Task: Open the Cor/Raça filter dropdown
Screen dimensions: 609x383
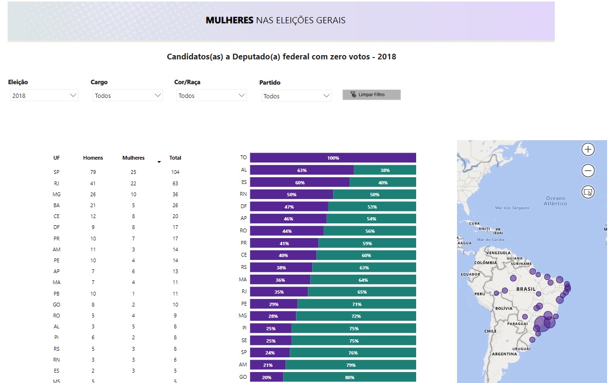Action: (x=211, y=96)
